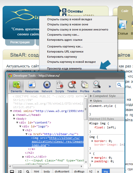Select the img breadcrumb item
This screenshot has width=133, height=173.
106,171
